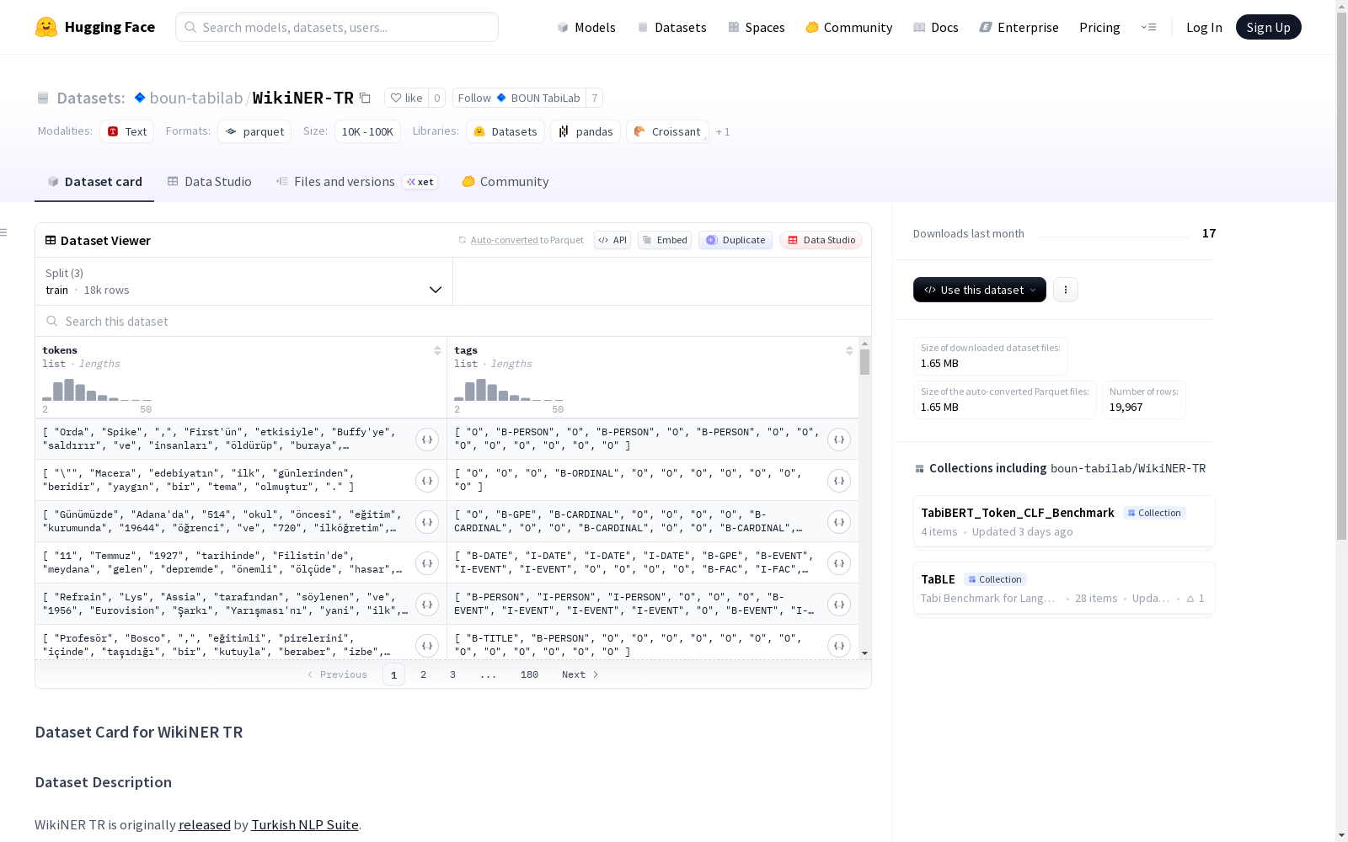Click the Sign Up button
This screenshot has height=842, width=1348.
click(1268, 27)
